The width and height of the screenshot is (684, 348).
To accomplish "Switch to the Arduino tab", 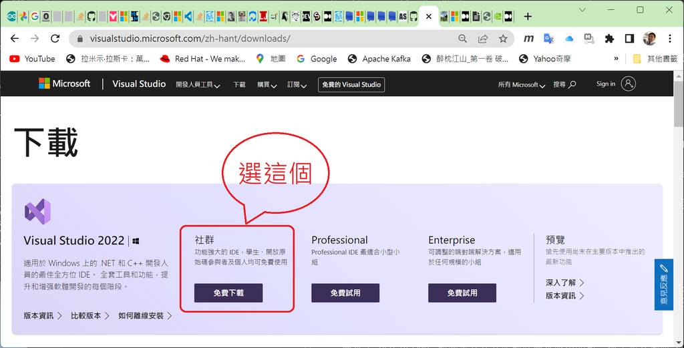I will click(x=12, y=17).
